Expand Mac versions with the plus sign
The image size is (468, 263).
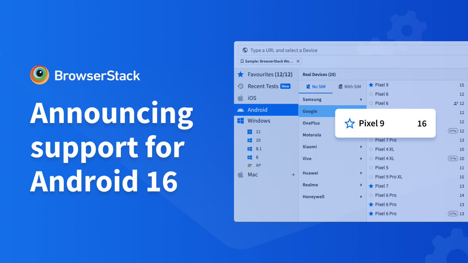[x=293, y=175]
